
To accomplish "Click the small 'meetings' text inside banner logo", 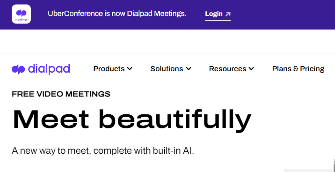I will (21, 20).
